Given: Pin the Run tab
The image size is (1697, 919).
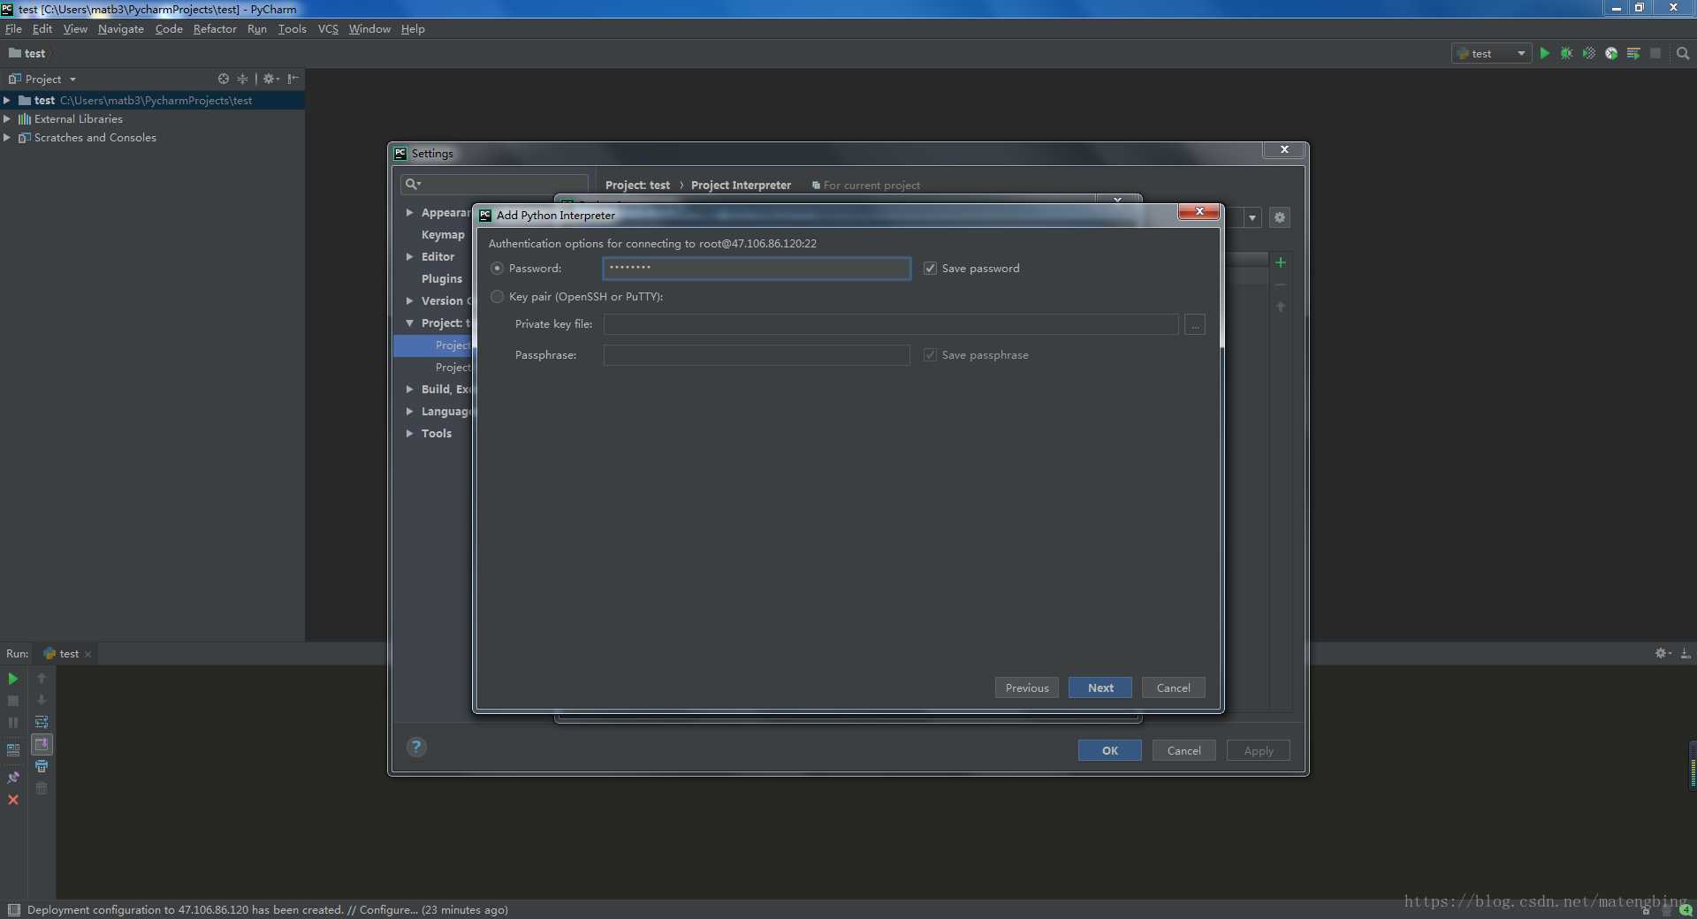Looking at the screenshot, I should click(13, 778).
